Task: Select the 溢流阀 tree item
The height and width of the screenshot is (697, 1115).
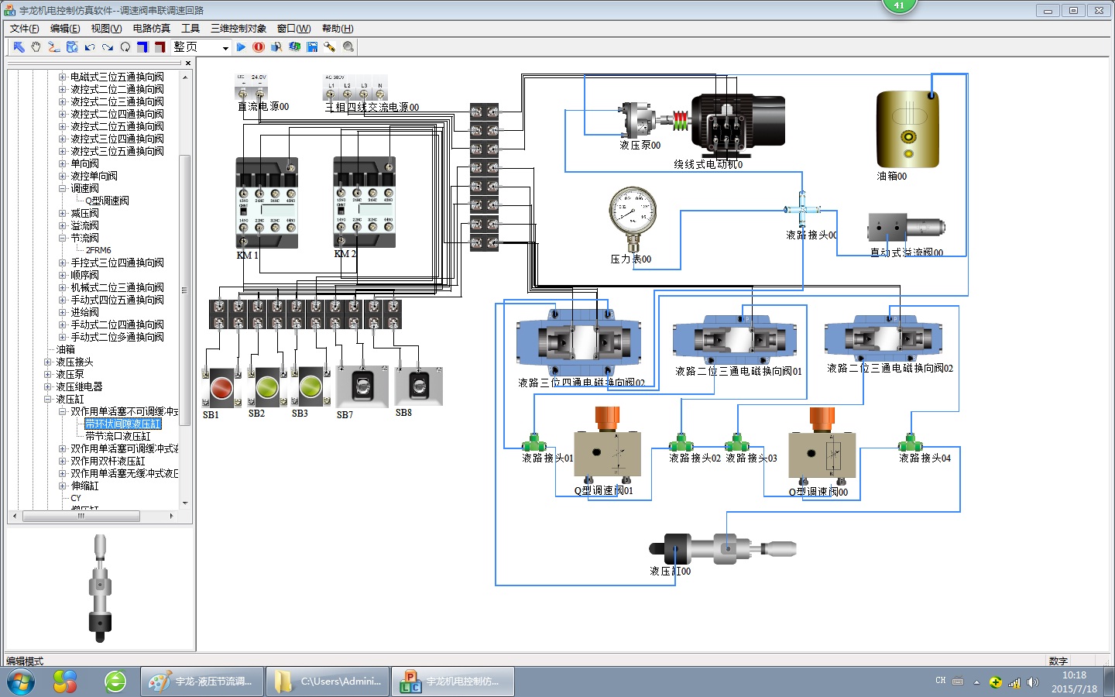Action: coord(84,225)
